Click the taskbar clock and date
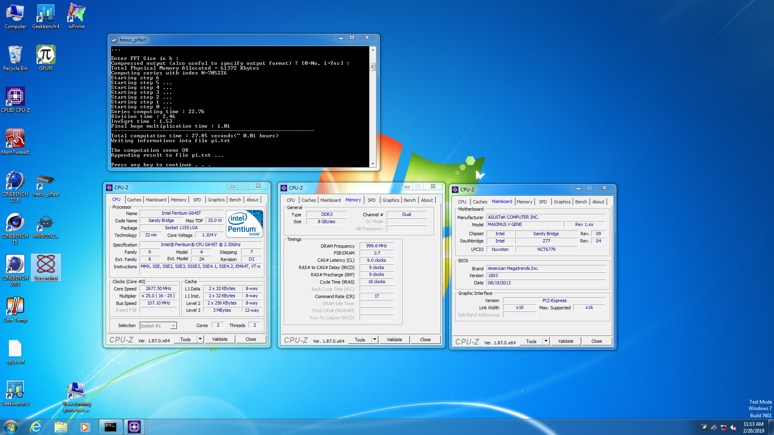The height and width of the screenshot is (435, 774). click(x=753, y=427)
